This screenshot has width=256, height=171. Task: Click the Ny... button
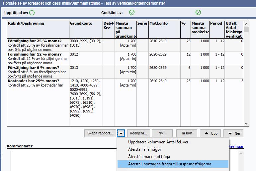coord(162,133)
